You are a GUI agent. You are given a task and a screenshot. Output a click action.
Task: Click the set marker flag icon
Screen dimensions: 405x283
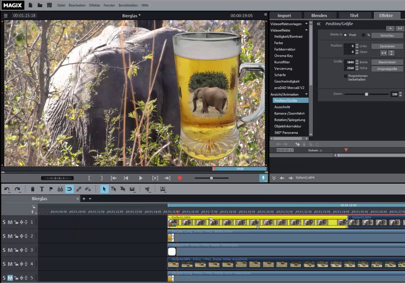tap(51, 189)
